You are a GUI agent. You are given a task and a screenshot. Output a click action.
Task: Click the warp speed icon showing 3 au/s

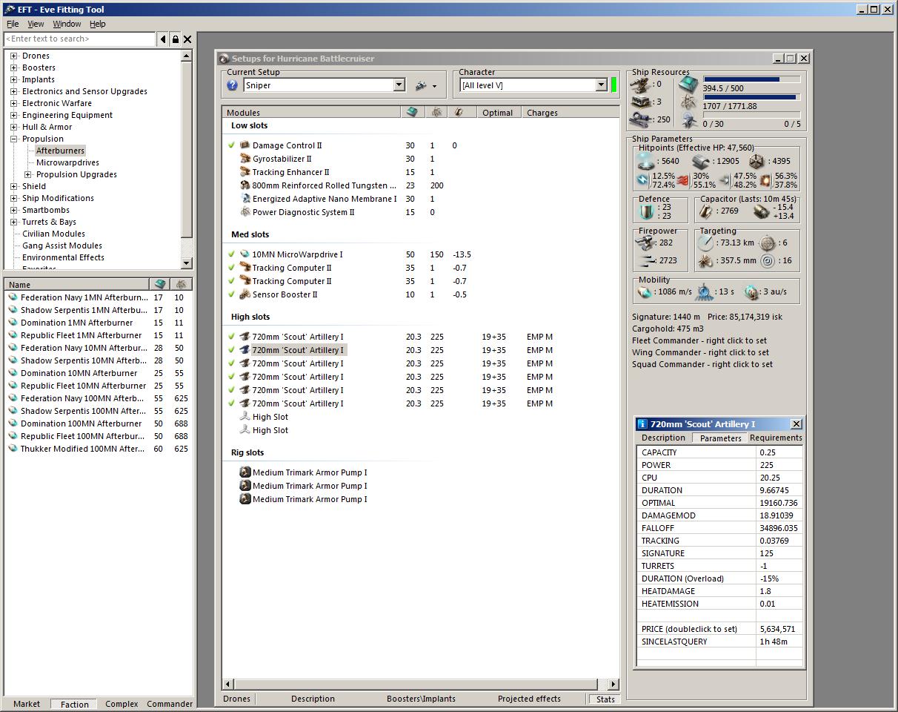751,292
